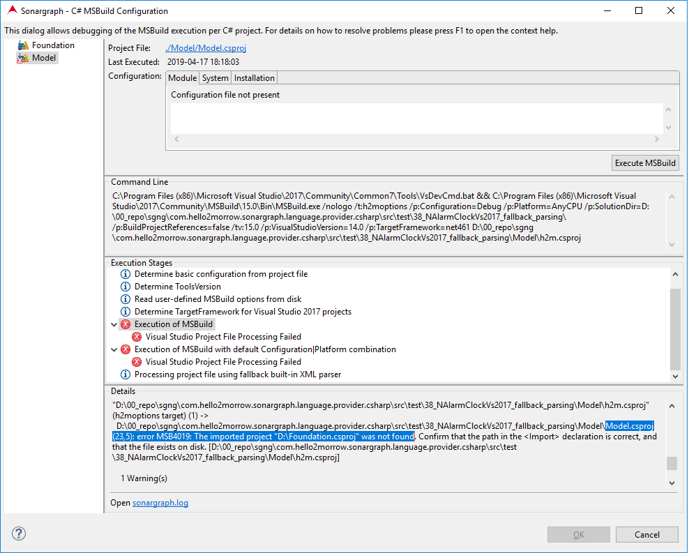Open the sonargraph.log link
Screen dimensions: 689x553
coord(160,502)
